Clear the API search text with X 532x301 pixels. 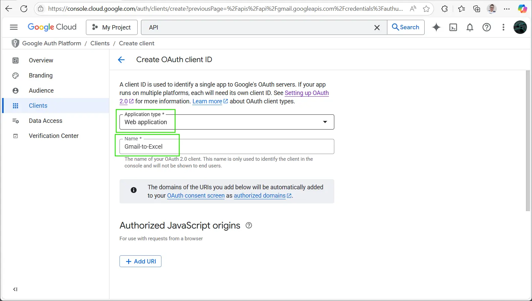[x=377, y=28]
